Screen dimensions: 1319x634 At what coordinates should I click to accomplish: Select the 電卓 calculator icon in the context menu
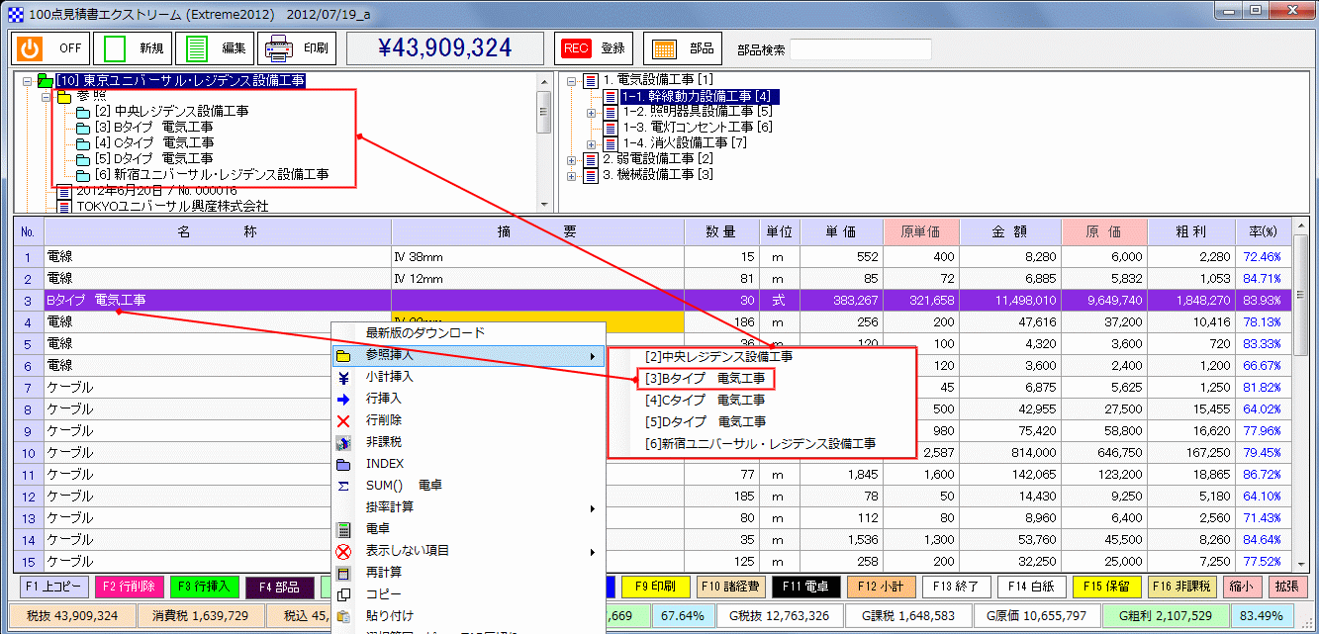343,528
